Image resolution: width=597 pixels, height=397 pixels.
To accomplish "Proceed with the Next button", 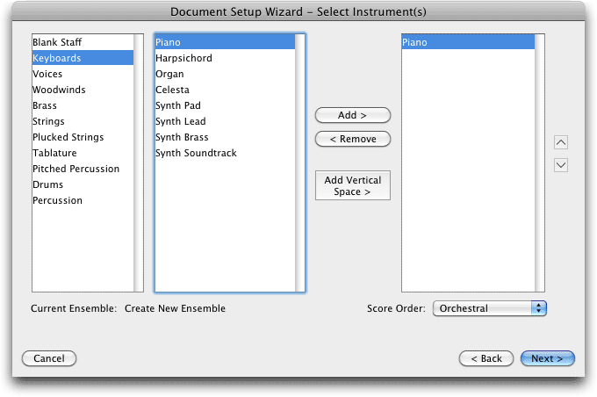I will (547, 358).
